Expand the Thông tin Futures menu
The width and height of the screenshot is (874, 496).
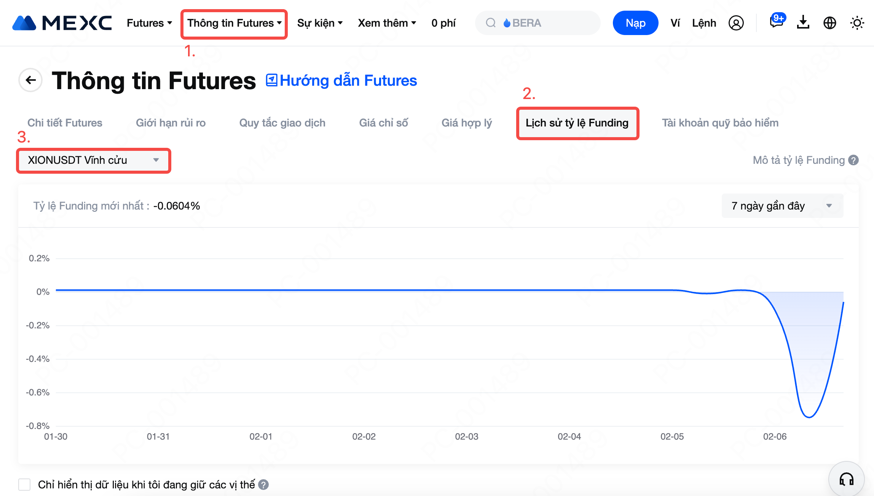click(x=234, y=23)
